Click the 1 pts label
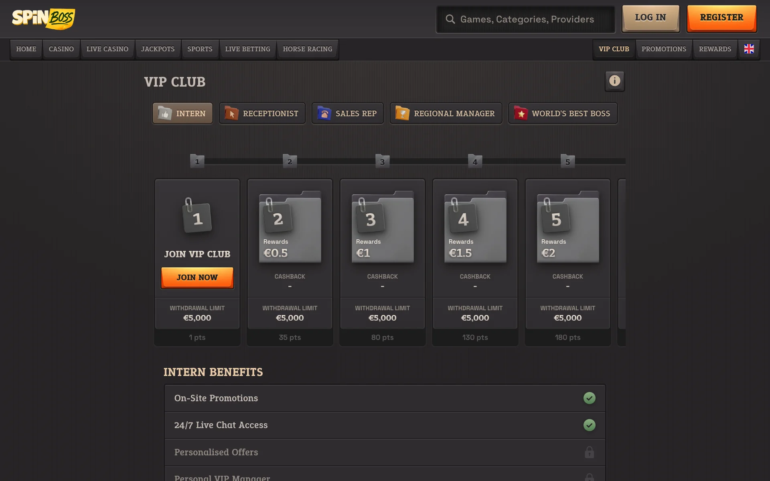 197,338
